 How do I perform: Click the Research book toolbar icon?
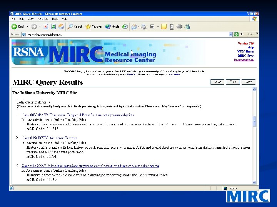click(x=172, y=26)
